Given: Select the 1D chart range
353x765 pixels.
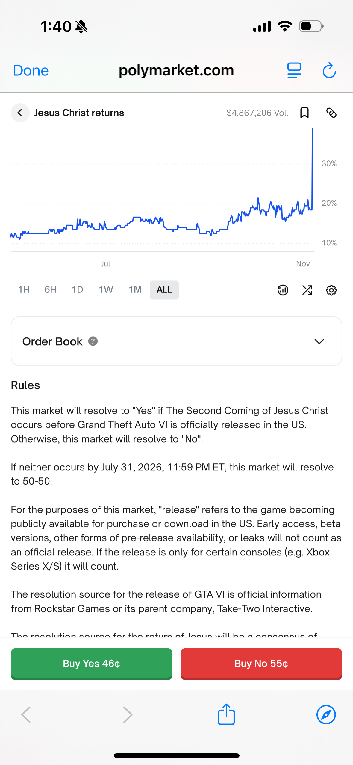Looking at the screenshot, I should pyautogui.click(x=77, y=290).
